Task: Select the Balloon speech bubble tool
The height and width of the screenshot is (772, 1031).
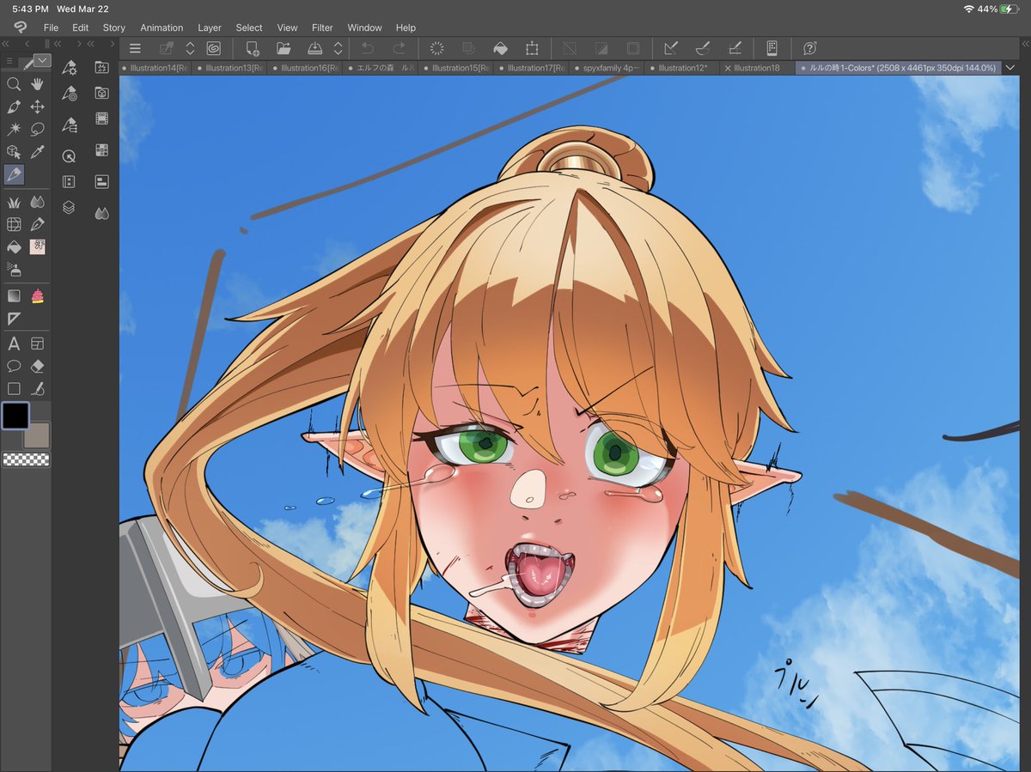Action: click(x=14, y=366)
